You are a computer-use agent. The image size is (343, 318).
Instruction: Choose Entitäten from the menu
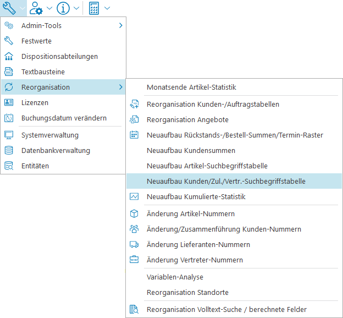(35, 166)
